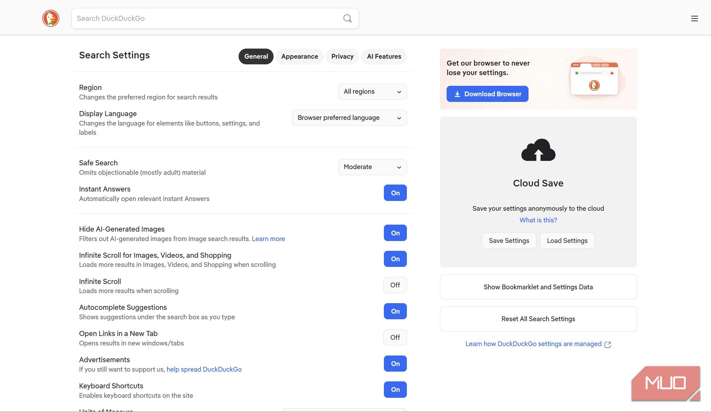Toggle Infinite Scroll for Images, Videos, Shopping
711x412 pixels.
point(395,259)
